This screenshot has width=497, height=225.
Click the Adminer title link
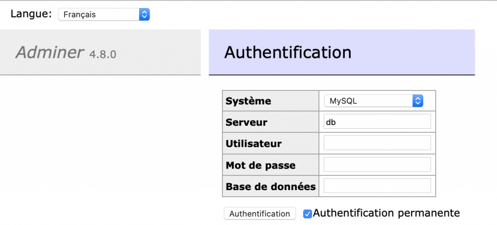(x=50, y=52)
